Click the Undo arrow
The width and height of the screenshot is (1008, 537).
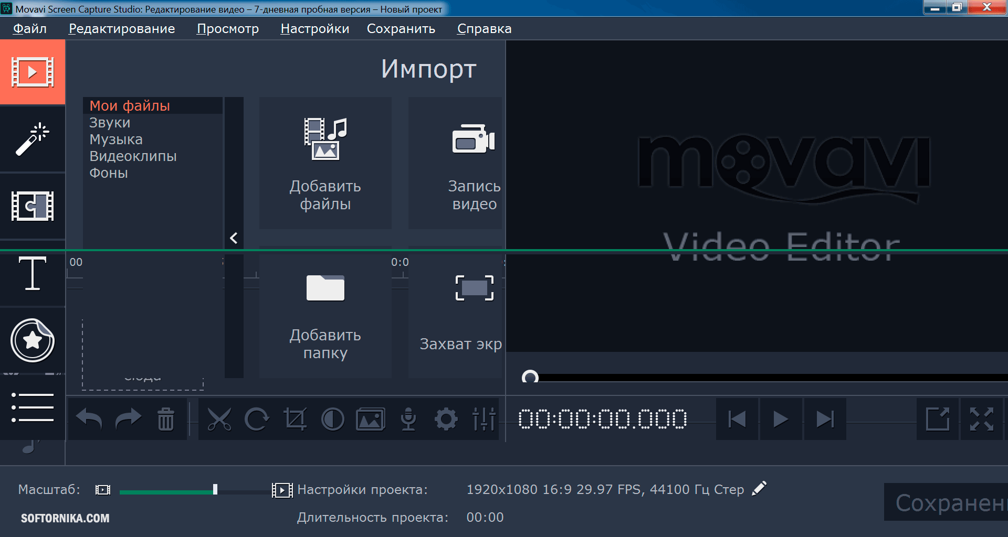point(89,419)
